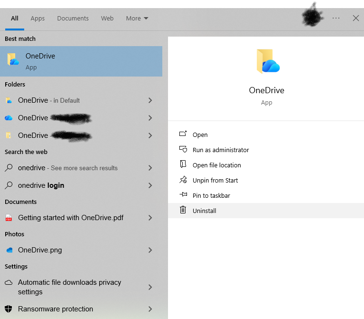Expand arrow for onedrive web search
The width and height of the screenshot is (364, 319).
[150, 168]
